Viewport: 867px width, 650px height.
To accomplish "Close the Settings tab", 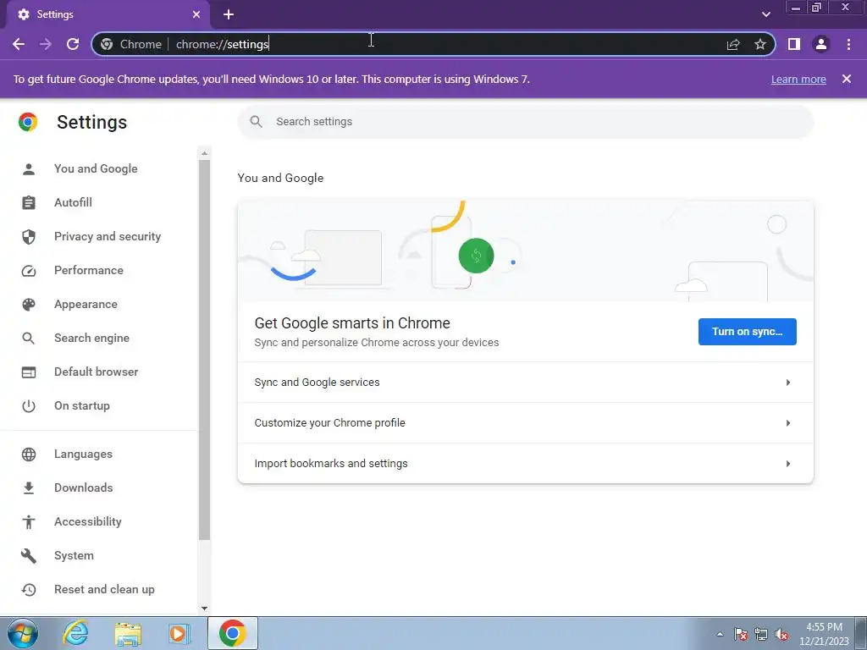I will 196,14.
